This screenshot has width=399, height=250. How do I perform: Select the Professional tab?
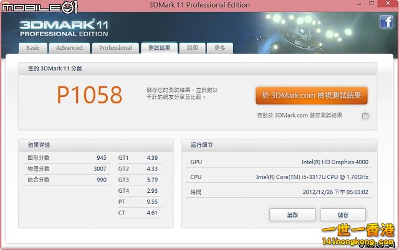[115, 48]
